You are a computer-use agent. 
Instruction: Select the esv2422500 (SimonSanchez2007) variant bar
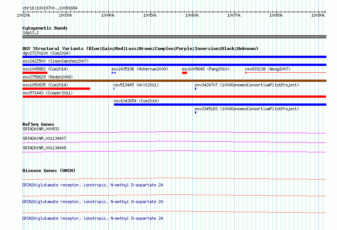[x=174, y=65]
